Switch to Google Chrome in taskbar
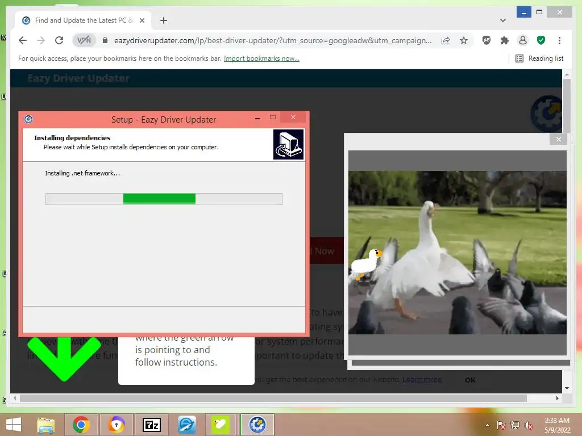582x436 pixels. [x=81, y=425]
